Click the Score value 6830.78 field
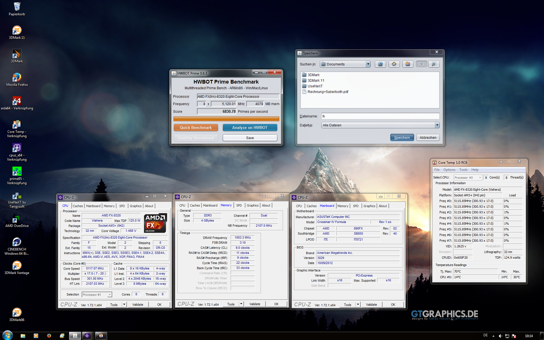This screenshot has width=544, height=340. click(x=217, y=112)
